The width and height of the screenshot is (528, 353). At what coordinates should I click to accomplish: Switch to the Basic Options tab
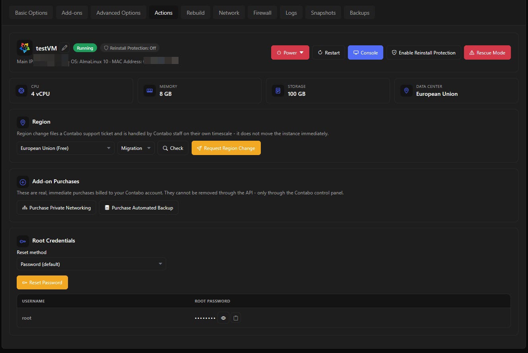click(x=31, y=13)
